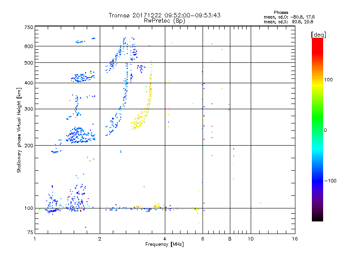The height and width of the screenshot is (260, 347).
Task: Click the colorbar tick label '-100'
Action: [x=330, y=181]
